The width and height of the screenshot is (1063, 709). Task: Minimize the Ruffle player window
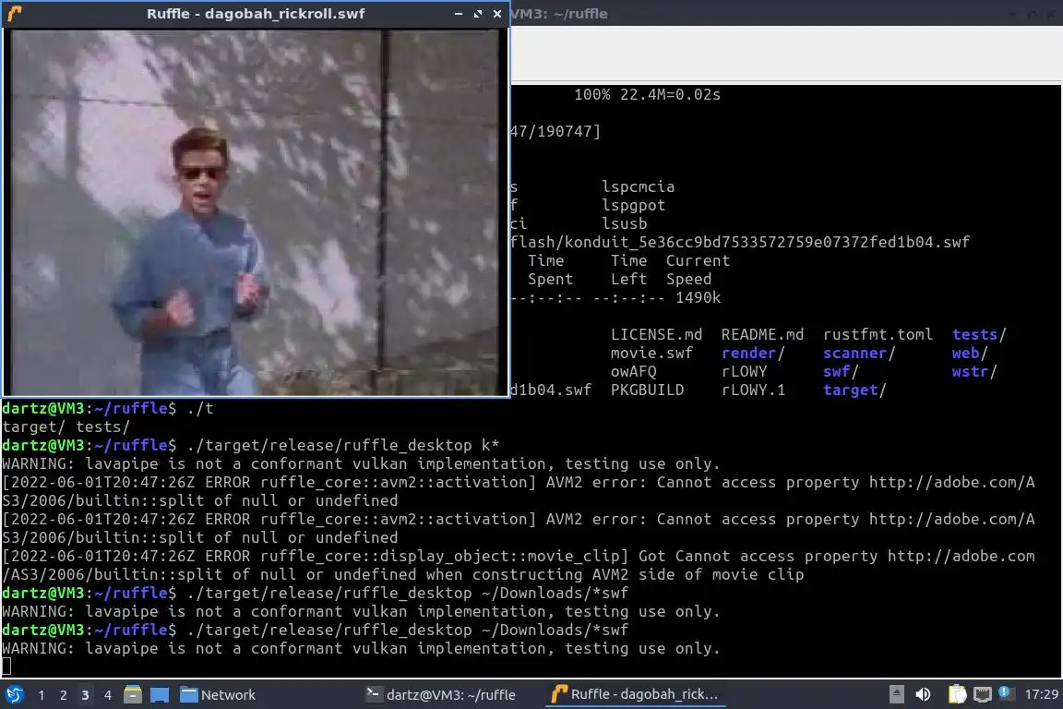(x=459, y=14)
